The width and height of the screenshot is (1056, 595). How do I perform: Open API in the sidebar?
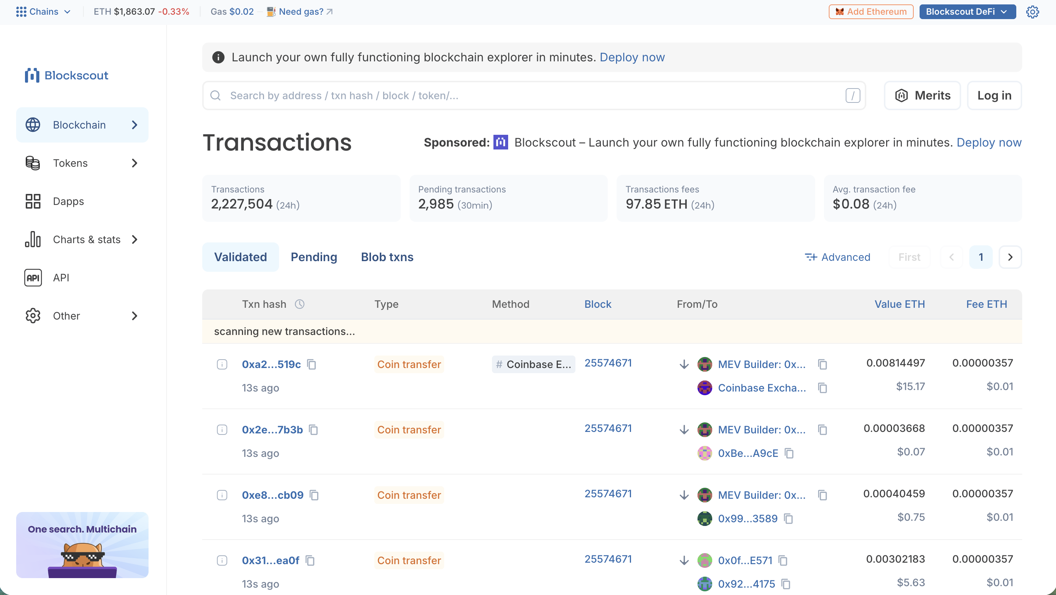coord(82,278)
